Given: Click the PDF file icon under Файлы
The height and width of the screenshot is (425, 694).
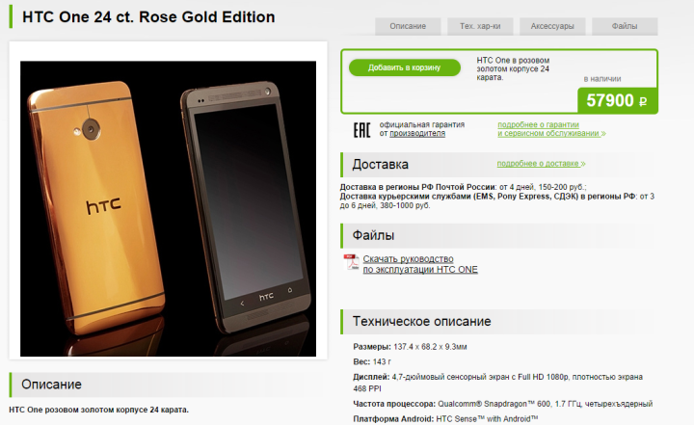Looking at the screenshot, I should (x=352, y=262).
